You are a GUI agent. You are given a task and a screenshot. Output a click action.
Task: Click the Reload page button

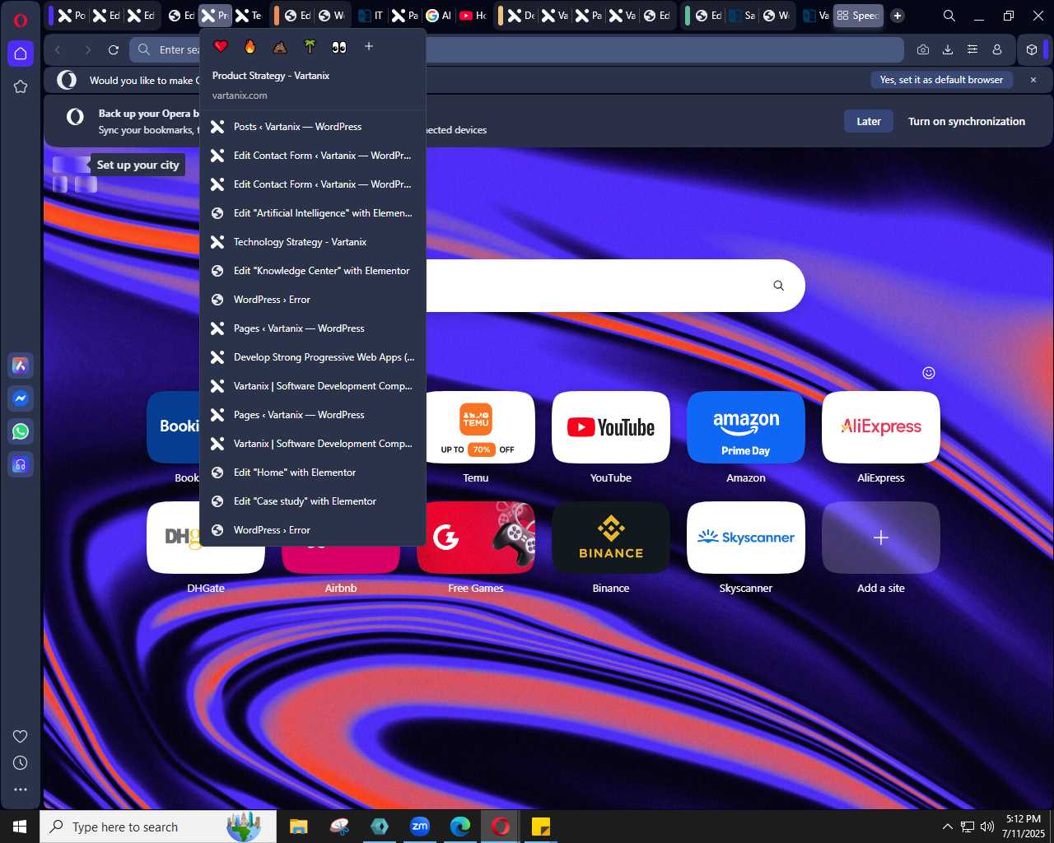114,49
